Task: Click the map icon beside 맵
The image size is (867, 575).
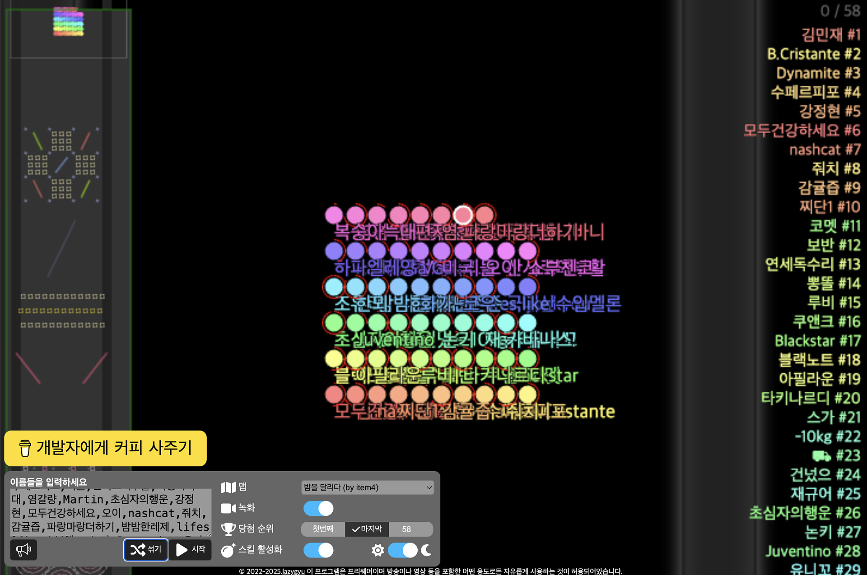Action: pos(228,487)
